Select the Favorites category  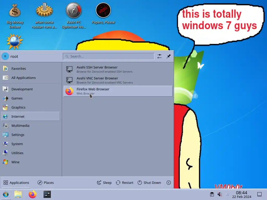pyautogui.click(x=31, y=68)
